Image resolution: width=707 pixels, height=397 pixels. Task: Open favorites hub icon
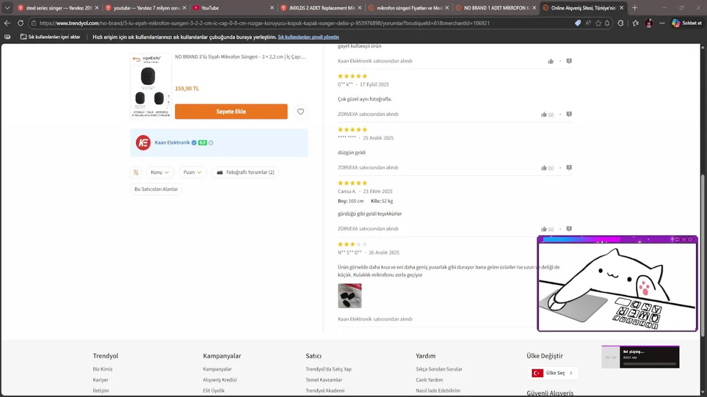point(636,23)
